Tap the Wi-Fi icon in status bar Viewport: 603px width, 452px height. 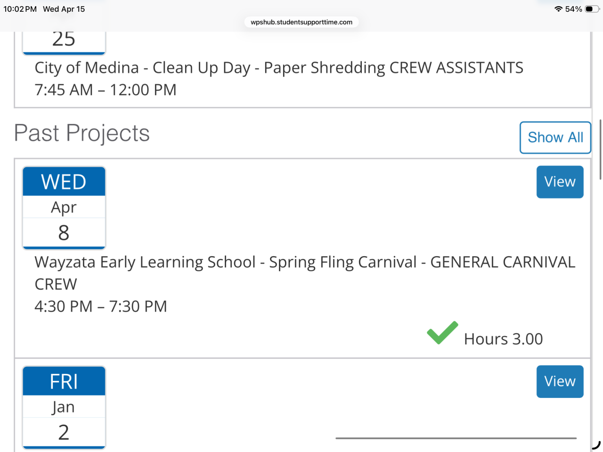pos(558,9)
